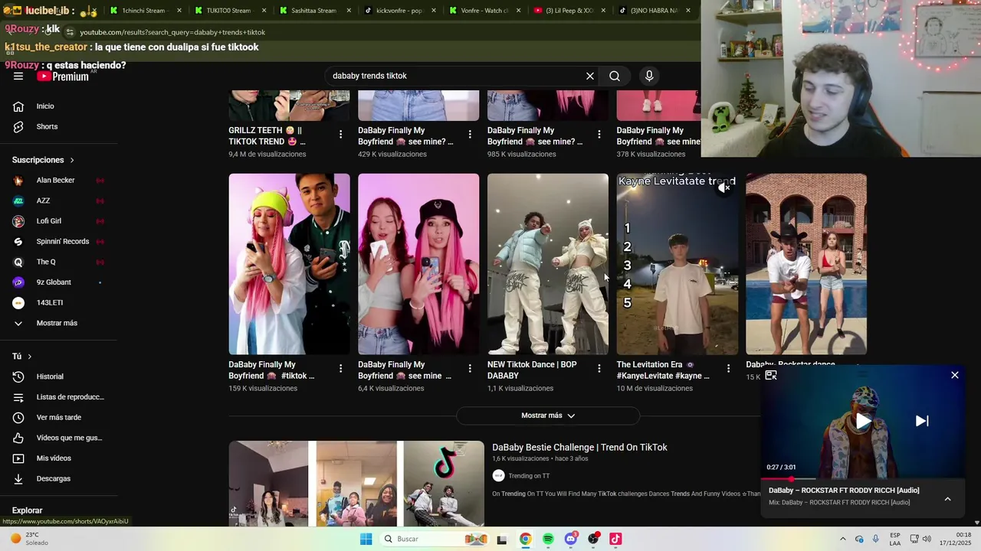Expand the miniplayer playlist queue chevron
This screenshot has width=981, height=551.
click(947, 499)
